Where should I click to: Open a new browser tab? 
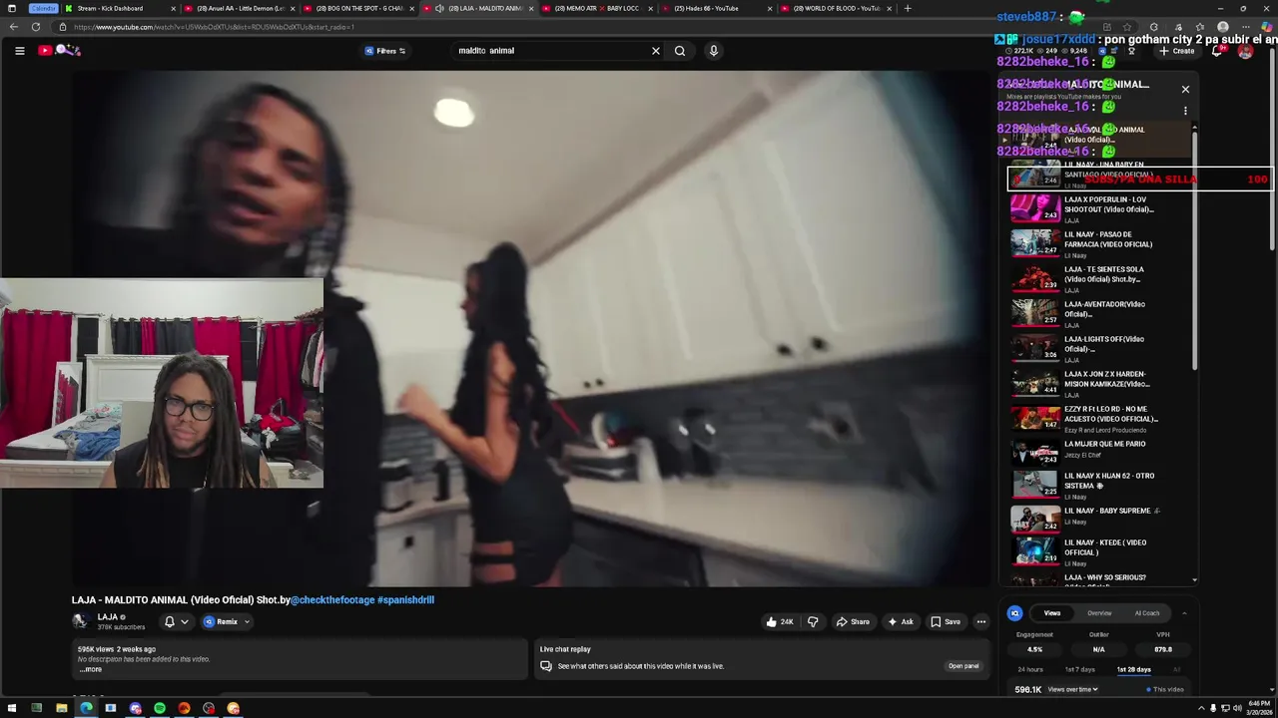pyautogui.click(x=908, y=8)
